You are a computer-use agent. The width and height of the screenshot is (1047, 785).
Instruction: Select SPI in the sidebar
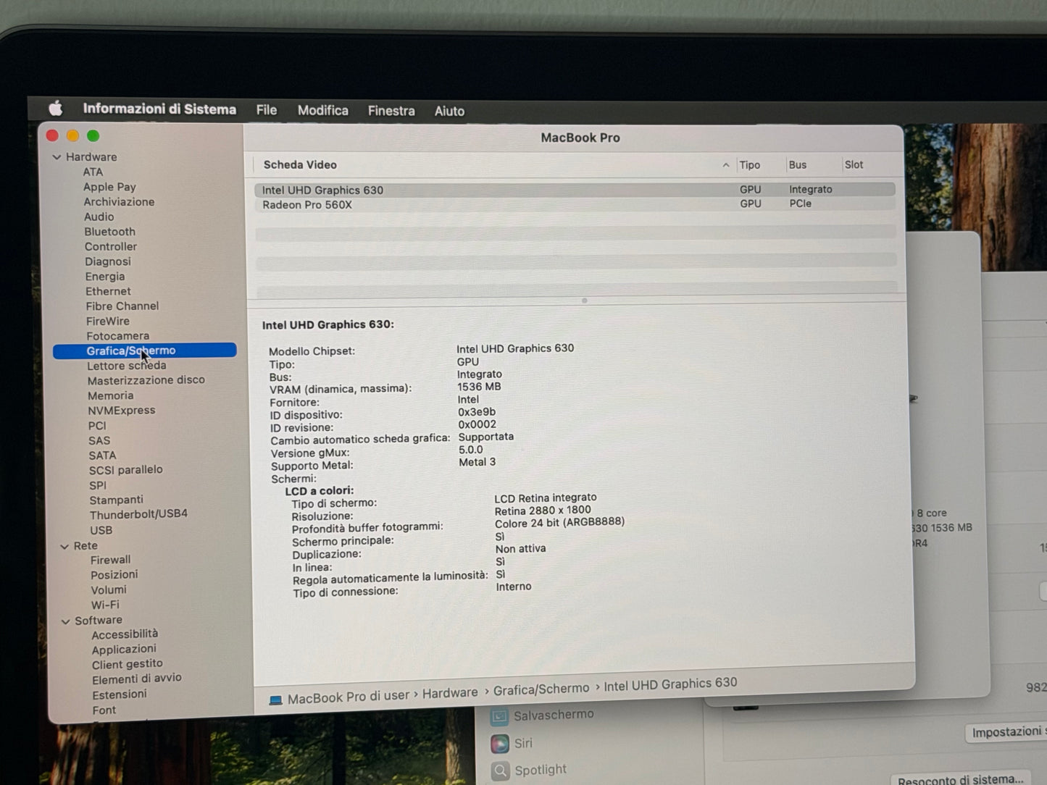coord(98,486)
